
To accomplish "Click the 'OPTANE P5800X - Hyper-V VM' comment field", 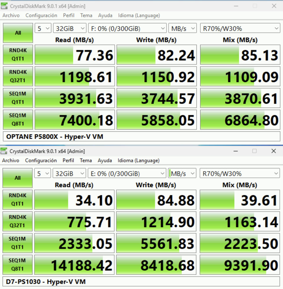I will coord(142,137).
